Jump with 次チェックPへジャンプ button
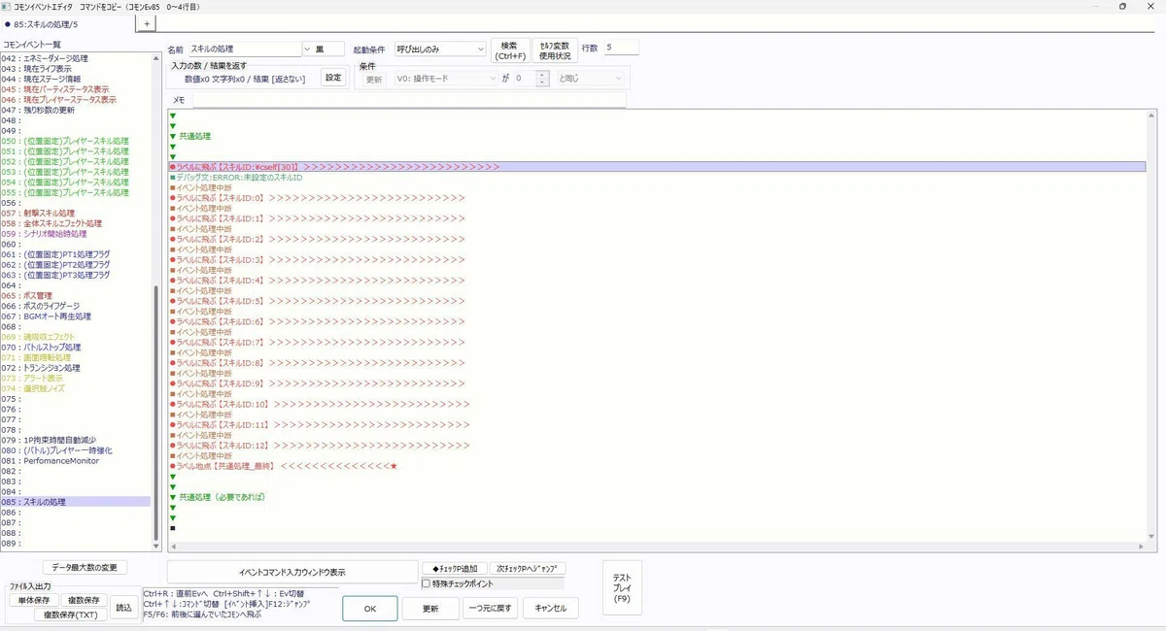Image resolution: width=1166 pixels, height=631 pixels. (x=528, y=569)
